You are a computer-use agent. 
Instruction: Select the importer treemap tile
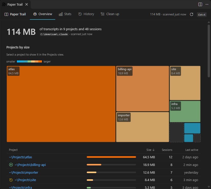tap(142, 127)
